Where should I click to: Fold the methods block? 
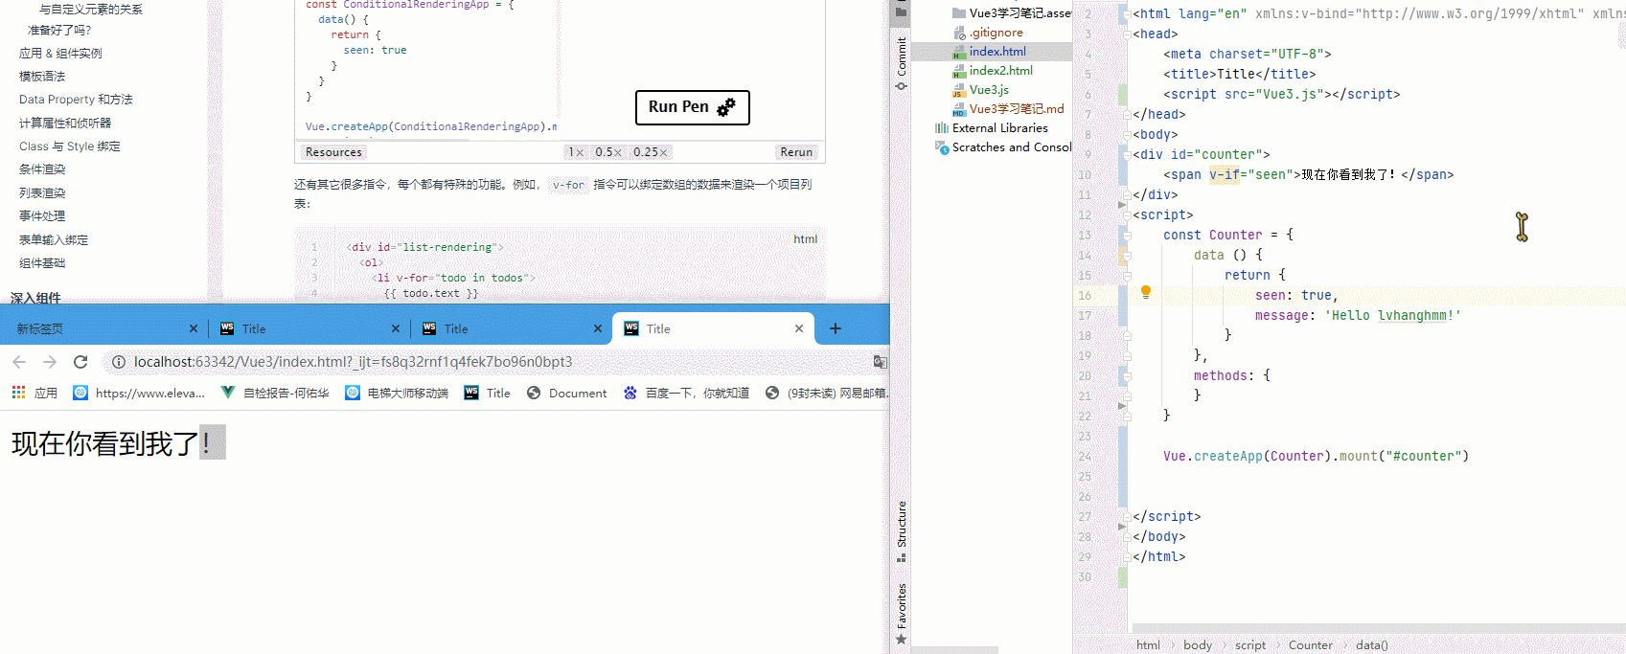1127,375
